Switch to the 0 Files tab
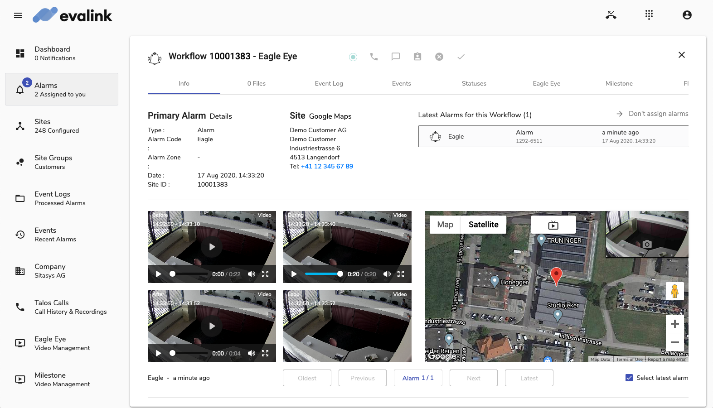Viewport: 713px width, 408px height. point(257,84)
